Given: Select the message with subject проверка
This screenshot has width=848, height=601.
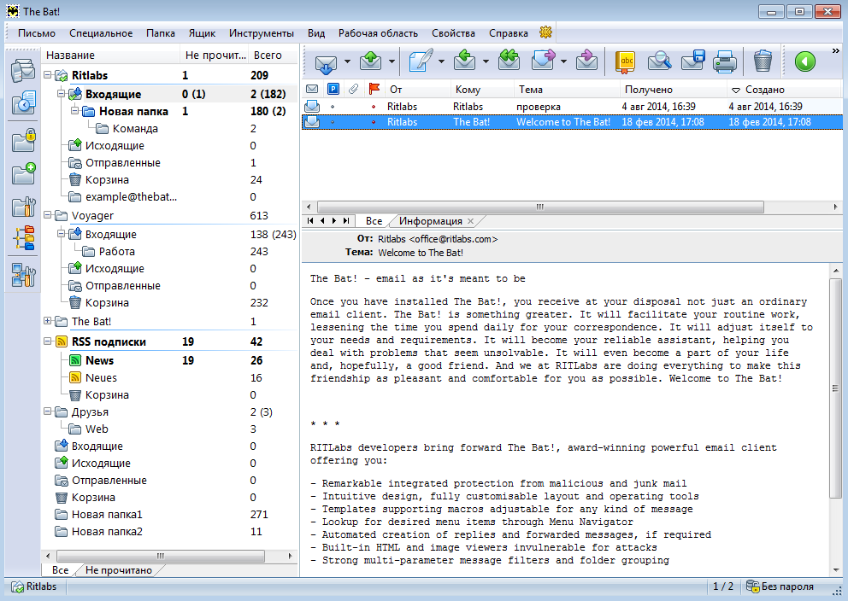Looking at the screenshot, I should 572,107.
